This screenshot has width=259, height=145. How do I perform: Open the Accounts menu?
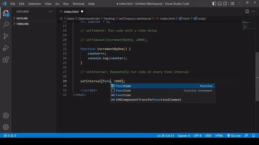(6, 116)
